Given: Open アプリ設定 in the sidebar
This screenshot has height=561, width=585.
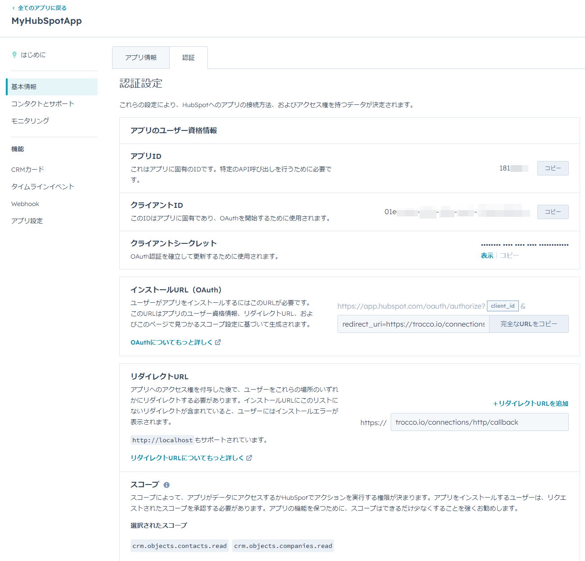Looking at the screenshot, I should click(x=27, y=221).
